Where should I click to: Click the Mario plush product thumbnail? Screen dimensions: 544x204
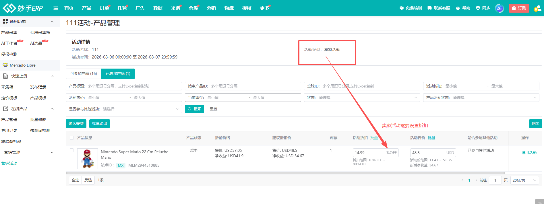[x=88, y=158]
